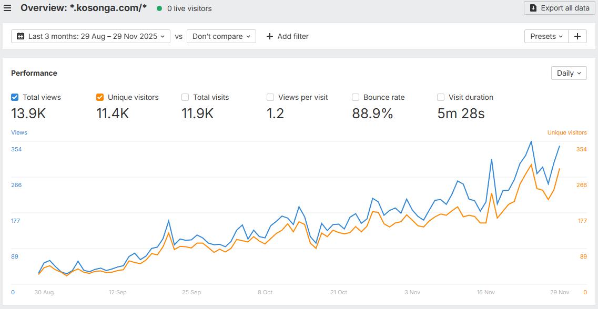The height and width of the screenshot is (309, 598).
Task: Click the 16 Nov date on the chart axis
Action: [486, 292]
